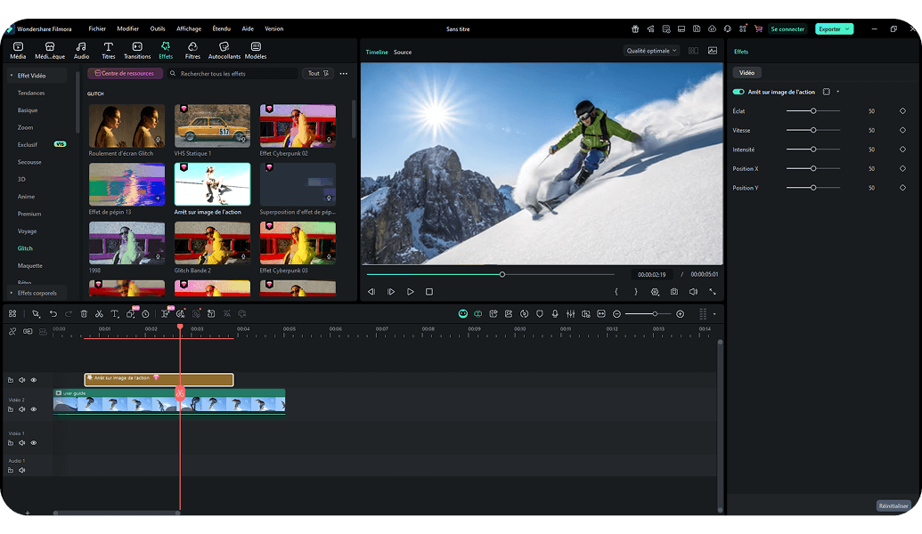This screenshot has width=922, height=534.
Task: Open the Qualité optimale dropdown
Action: tap(652, 52)
